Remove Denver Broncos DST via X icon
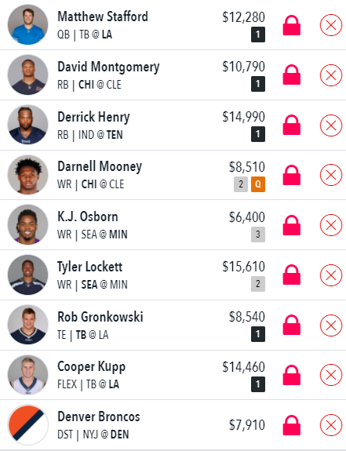The width and height of the screenshot is (346, 451). (331, 425)
